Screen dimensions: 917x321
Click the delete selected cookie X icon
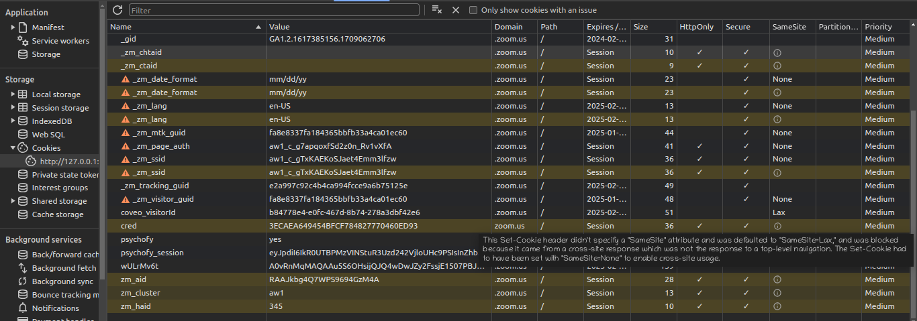point(456,10)
